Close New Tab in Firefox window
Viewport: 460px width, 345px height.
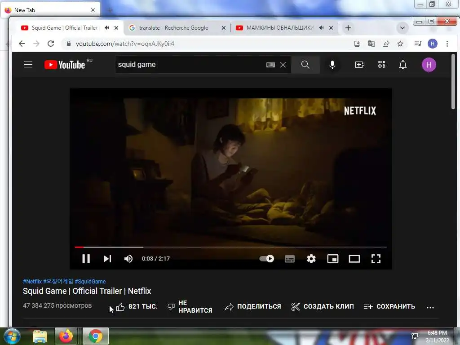[93, 10]
